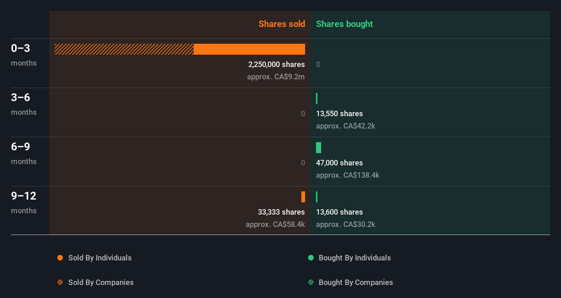Click the Shares bought column header
The image size is (561, 298).
click(x=344, y=24)
